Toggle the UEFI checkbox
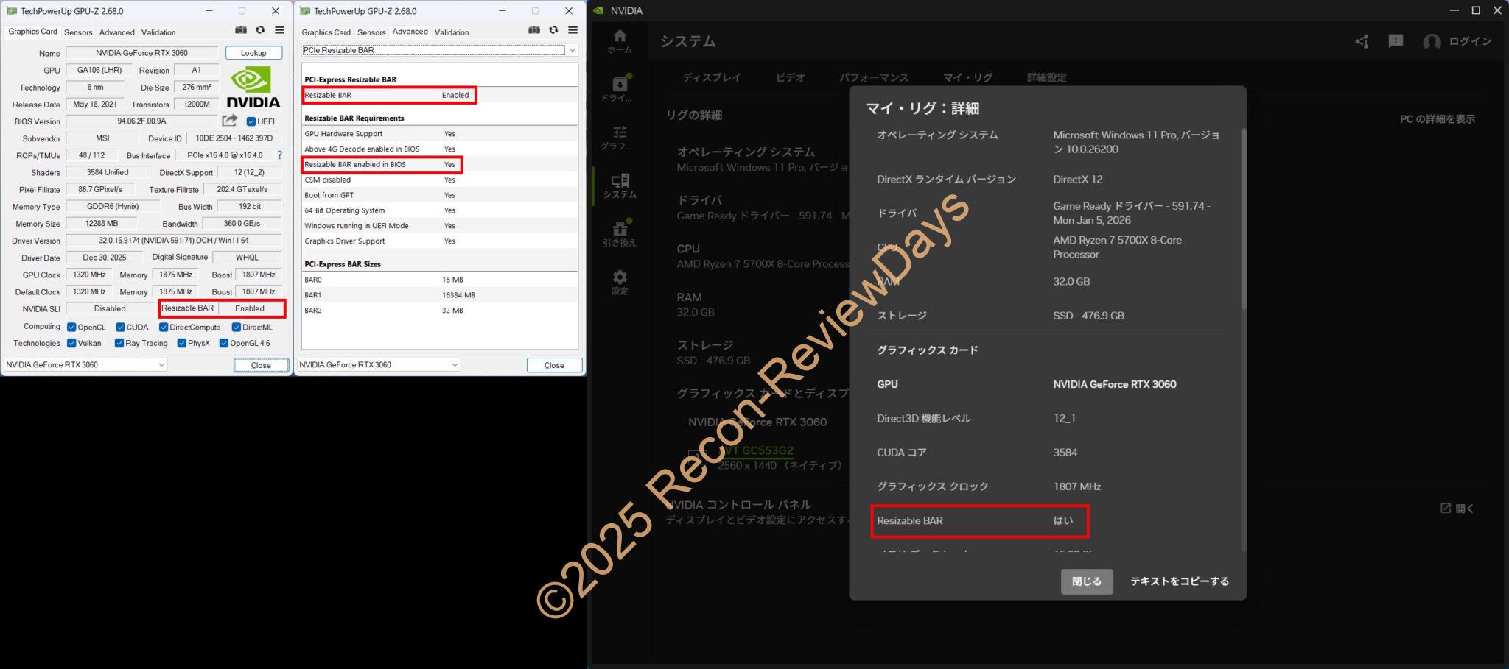 click(x=251, y=121)
